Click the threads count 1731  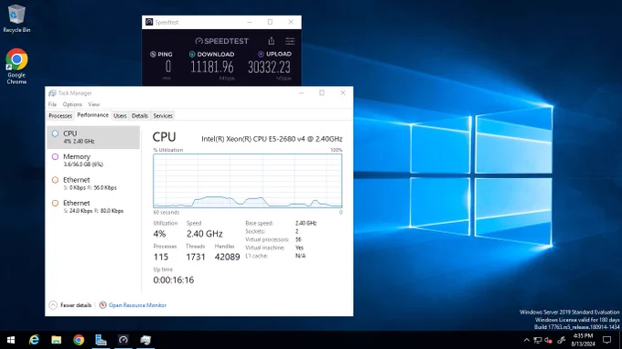click(196, 257)
